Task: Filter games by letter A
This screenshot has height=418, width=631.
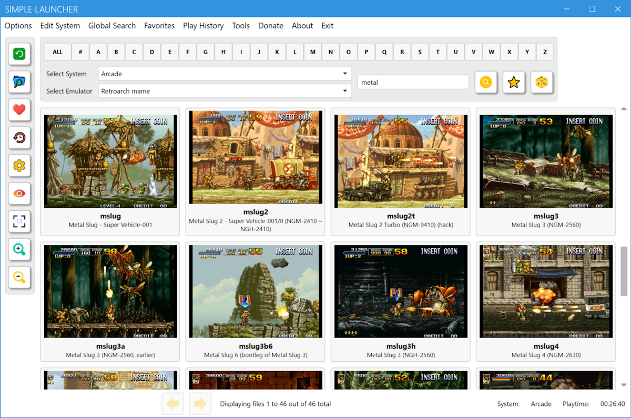Action: point(98,52)
